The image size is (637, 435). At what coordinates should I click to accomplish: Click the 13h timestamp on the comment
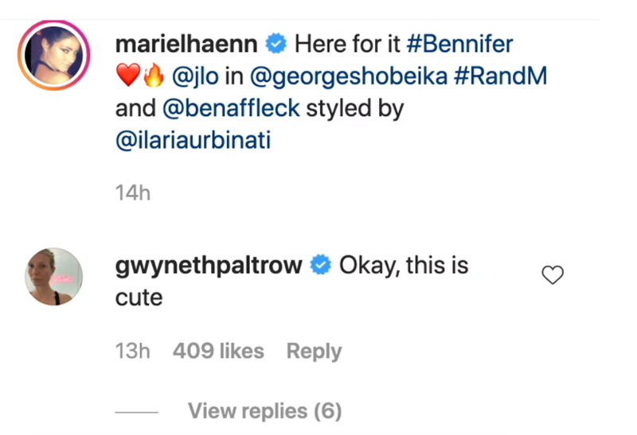(132, 351)
